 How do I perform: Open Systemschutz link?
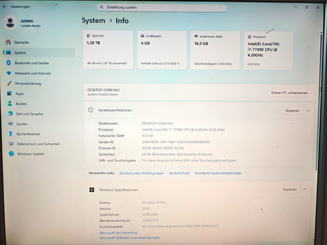(x=179, y=173)
